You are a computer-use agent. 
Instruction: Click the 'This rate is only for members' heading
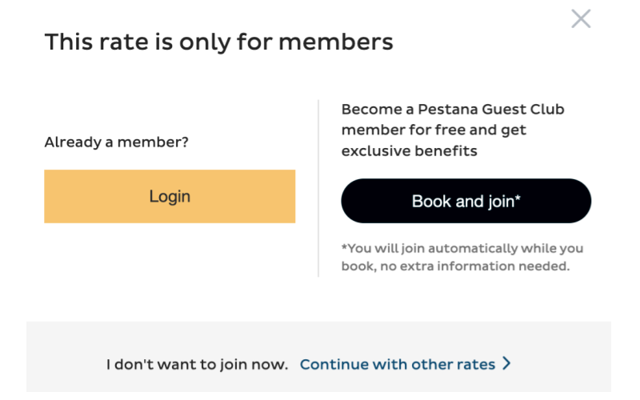tap(218, 42)
